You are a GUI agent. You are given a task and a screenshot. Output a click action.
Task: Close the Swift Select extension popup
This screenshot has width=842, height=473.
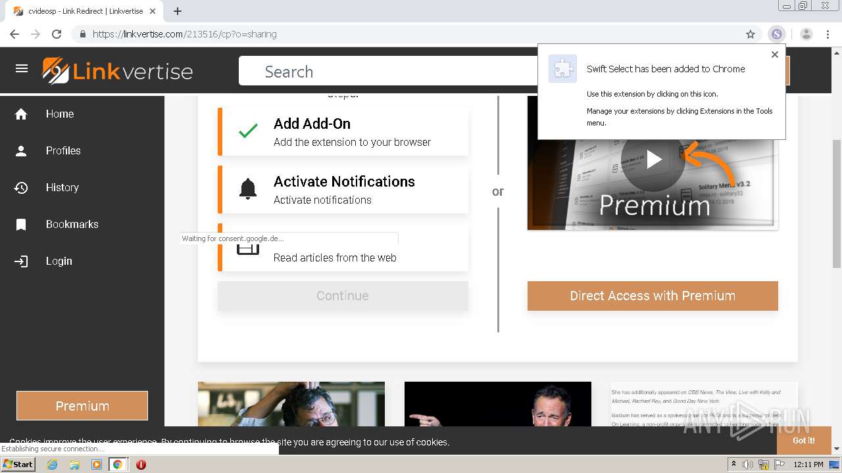775,55
